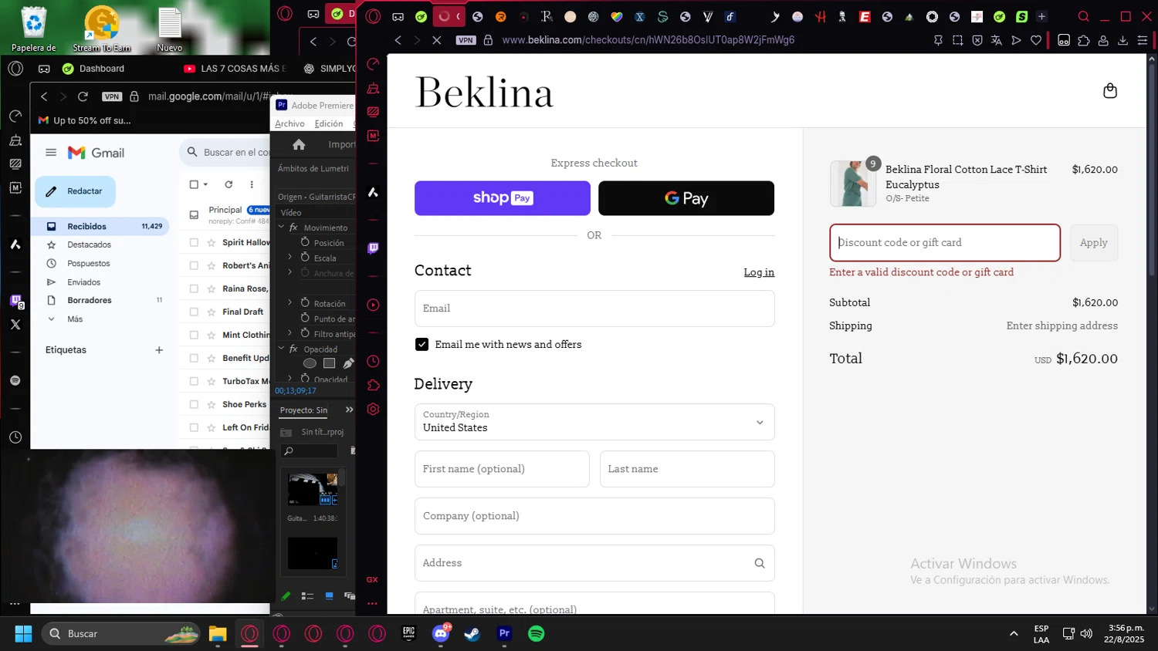
Task: Open the Gmail main menu hamburger icon
Action: tap(51, 153)
